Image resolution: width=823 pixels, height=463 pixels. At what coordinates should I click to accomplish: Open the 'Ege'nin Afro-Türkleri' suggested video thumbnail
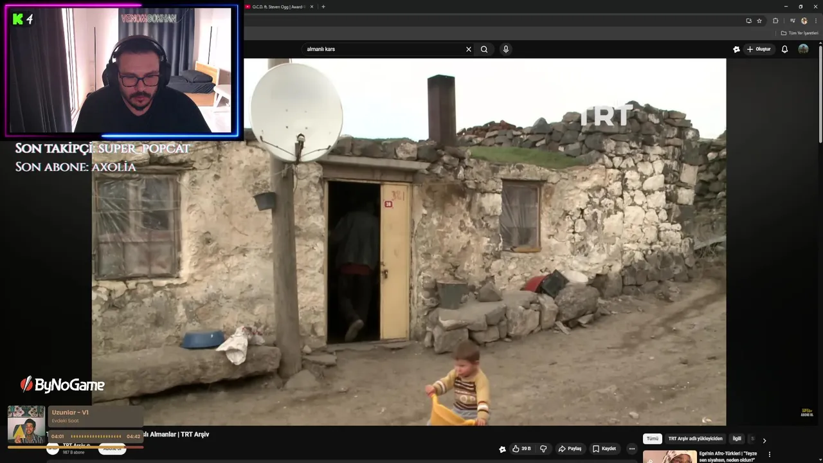pos(669,457)
